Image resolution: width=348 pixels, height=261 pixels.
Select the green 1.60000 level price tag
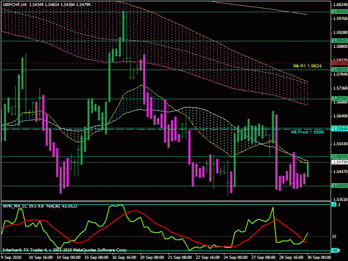point(340,12)
